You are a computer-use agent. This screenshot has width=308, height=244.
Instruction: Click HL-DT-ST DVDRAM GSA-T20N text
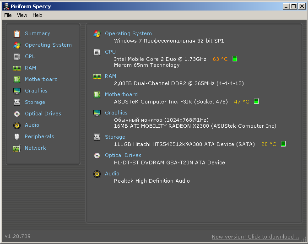[169, 163]
